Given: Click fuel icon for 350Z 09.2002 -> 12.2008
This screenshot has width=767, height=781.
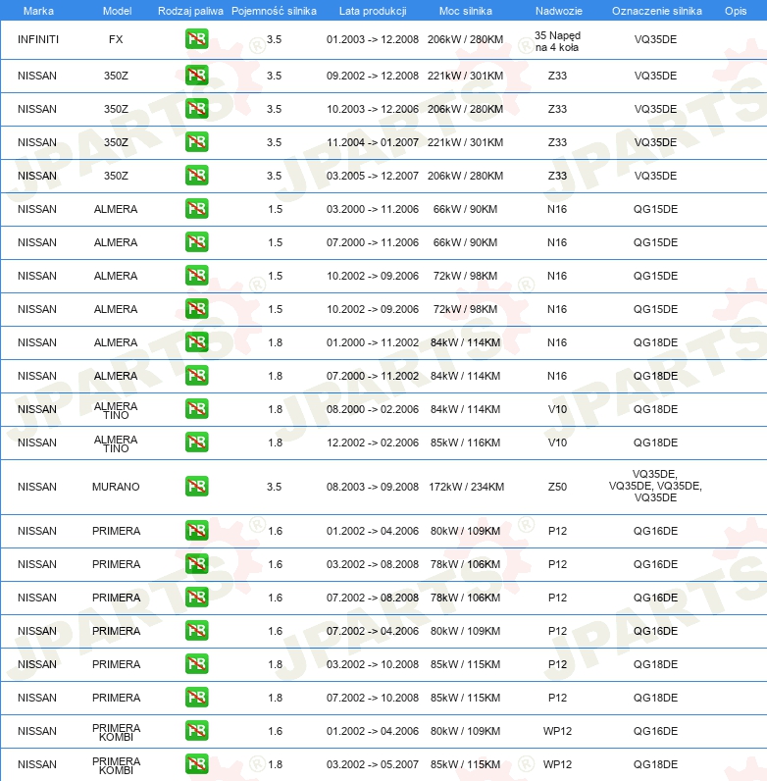Looking at the screenshot, I should (x=197, y=76).
